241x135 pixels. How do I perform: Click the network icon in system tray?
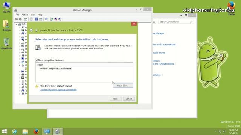[x=220, y=132]
